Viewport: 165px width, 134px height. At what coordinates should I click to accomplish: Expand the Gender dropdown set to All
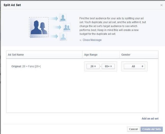(x=134, y=66)
